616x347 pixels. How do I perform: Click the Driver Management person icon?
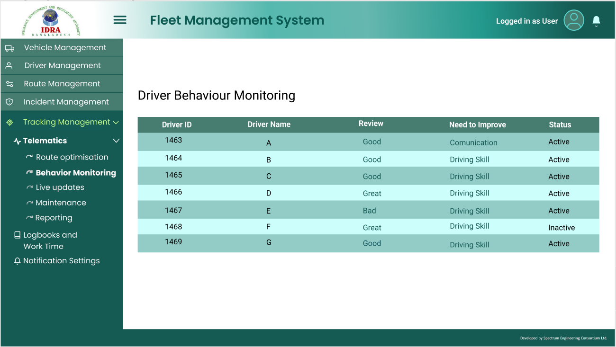tap(9, 66)
